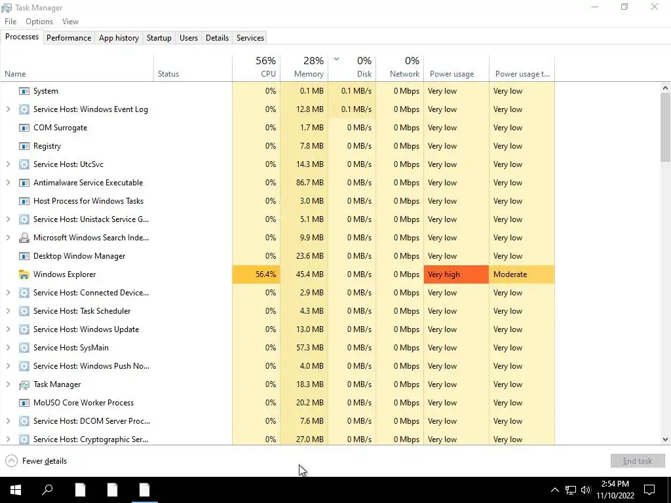
Task: Open the notification center icon
Action: click(649, 490)
